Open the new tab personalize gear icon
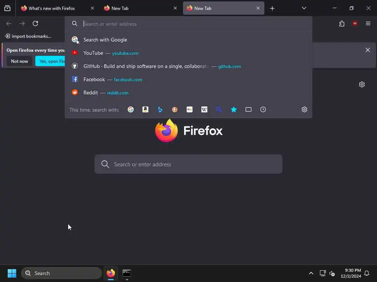This screenshot has height=282, width=377. (362, 84)
